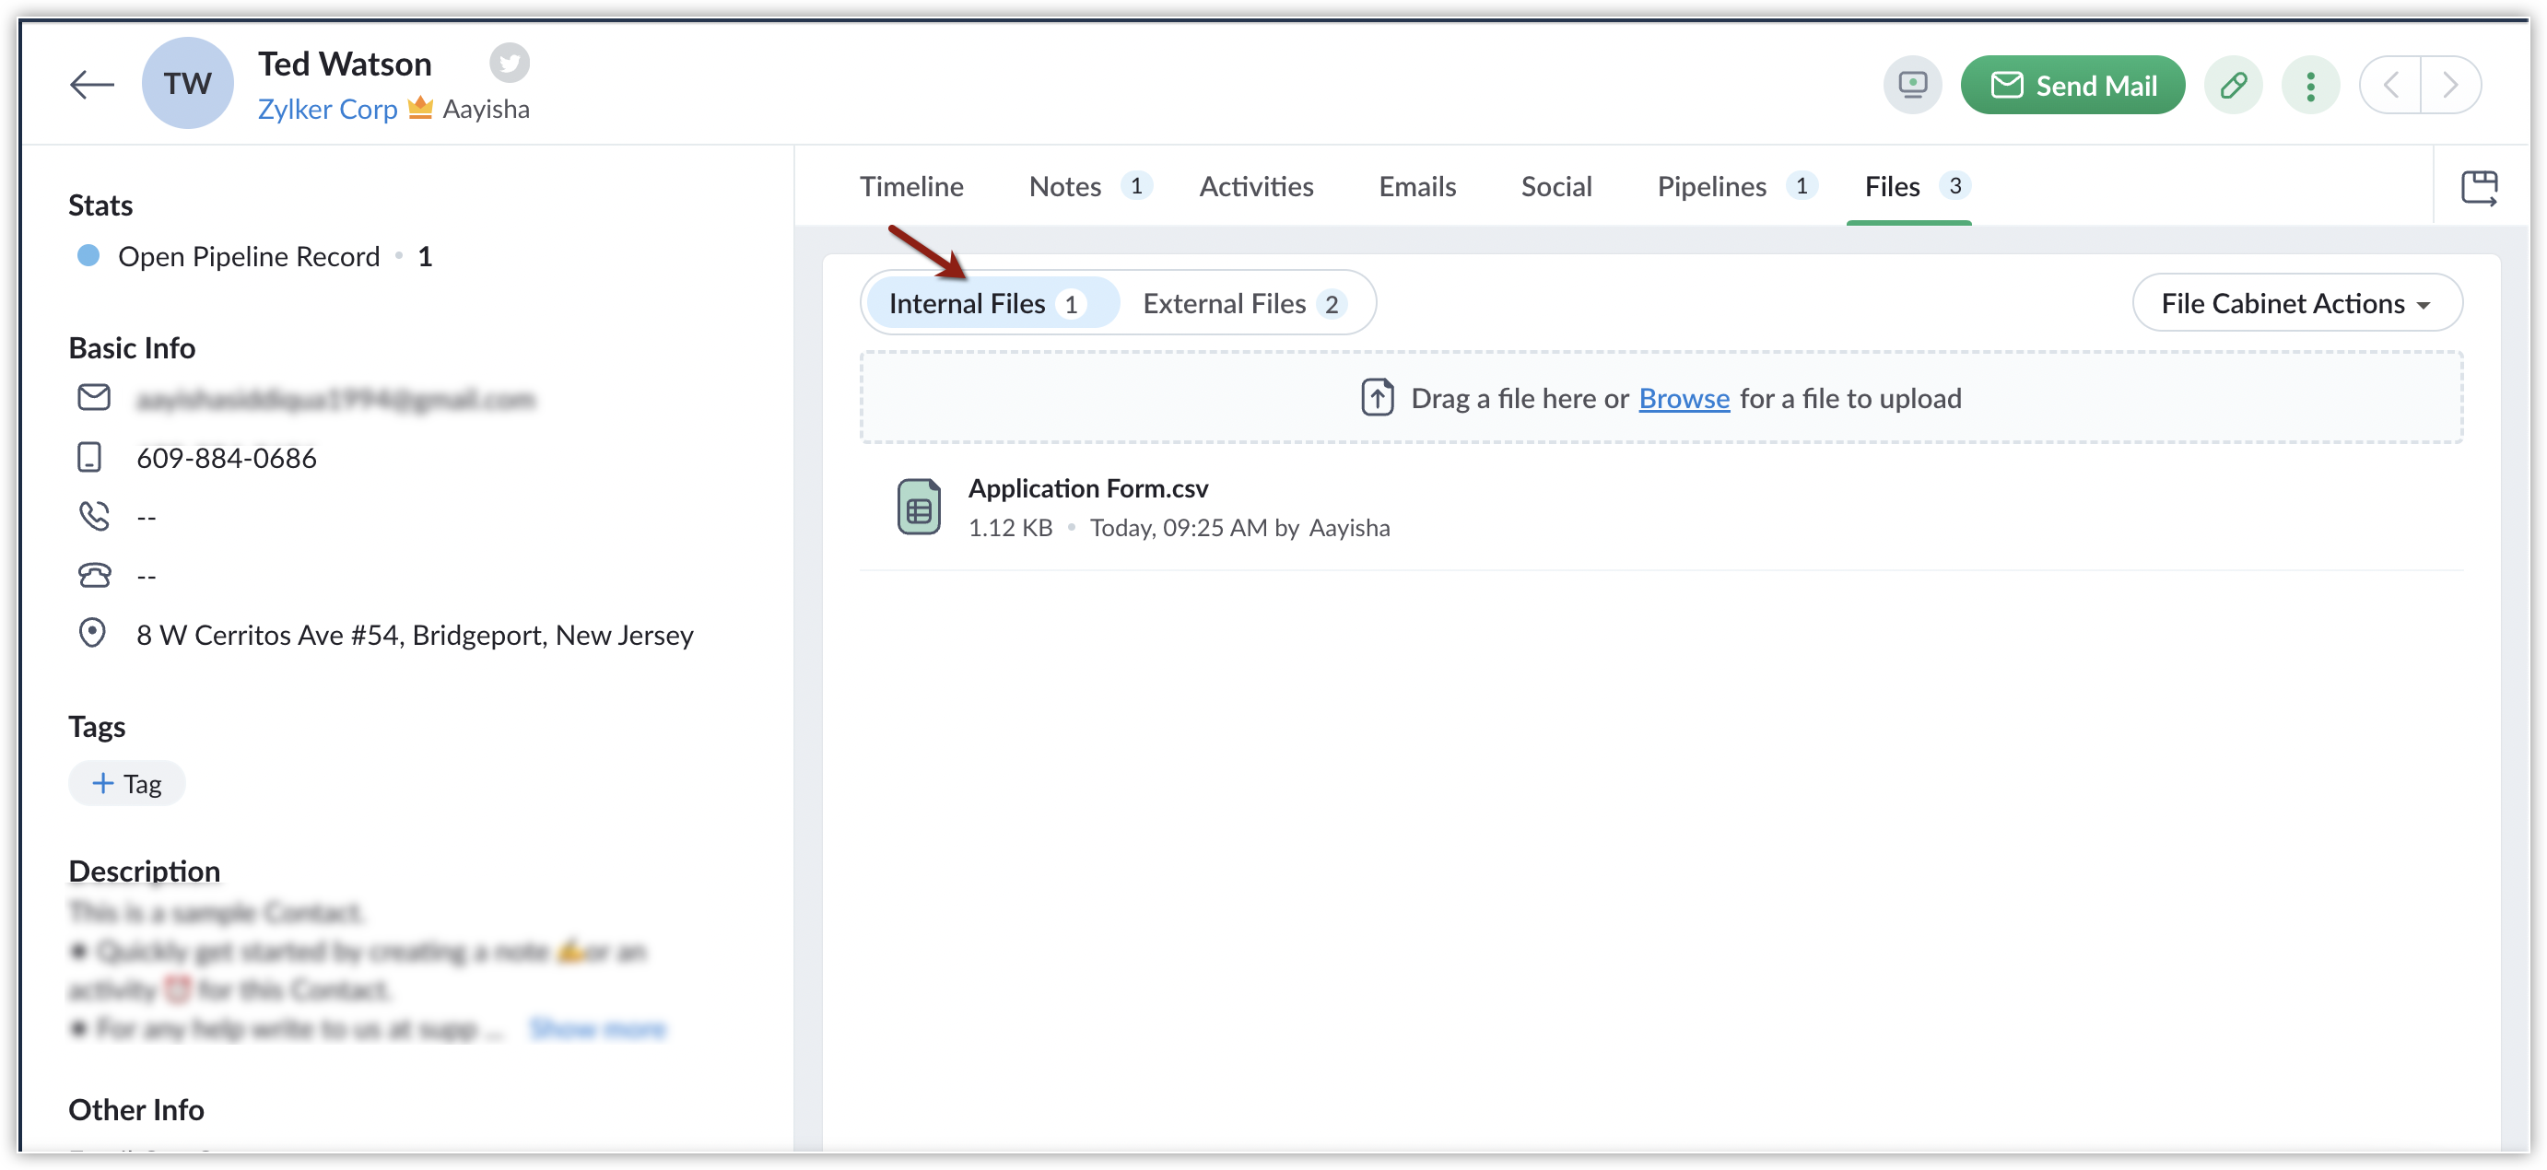Click the mobile phone icon
This screenshot has height=1170, width=2547.
pyautogui.click(x=89, y=457)
